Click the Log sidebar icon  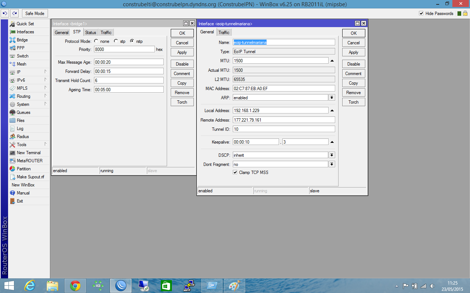tap(12, 129)
